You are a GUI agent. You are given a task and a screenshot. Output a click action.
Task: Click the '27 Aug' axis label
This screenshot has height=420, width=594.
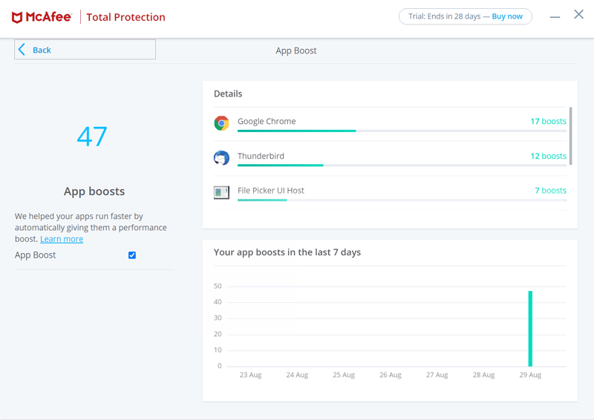437,375
